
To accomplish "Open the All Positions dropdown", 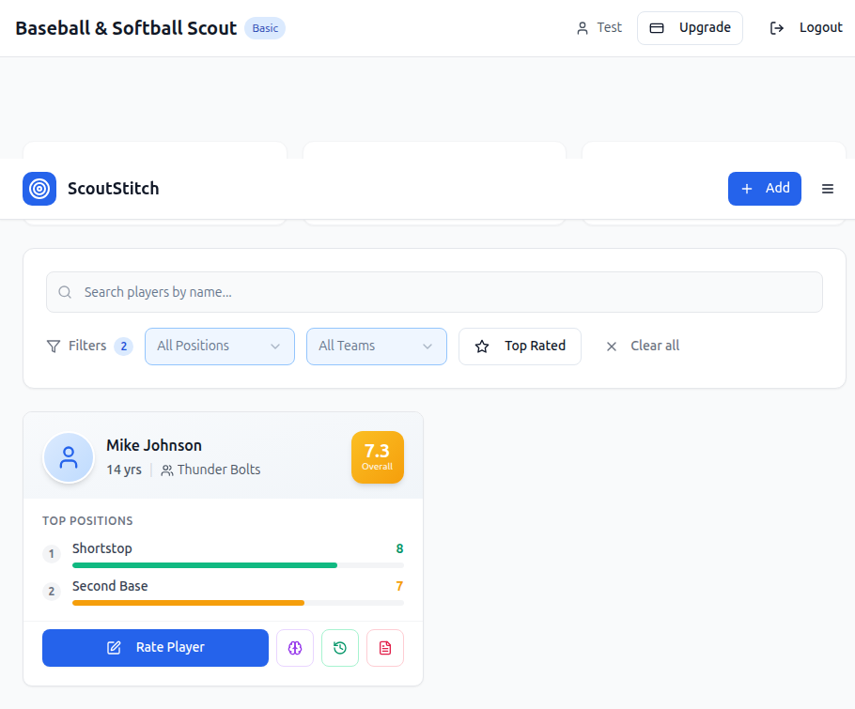I will [219, 346].
